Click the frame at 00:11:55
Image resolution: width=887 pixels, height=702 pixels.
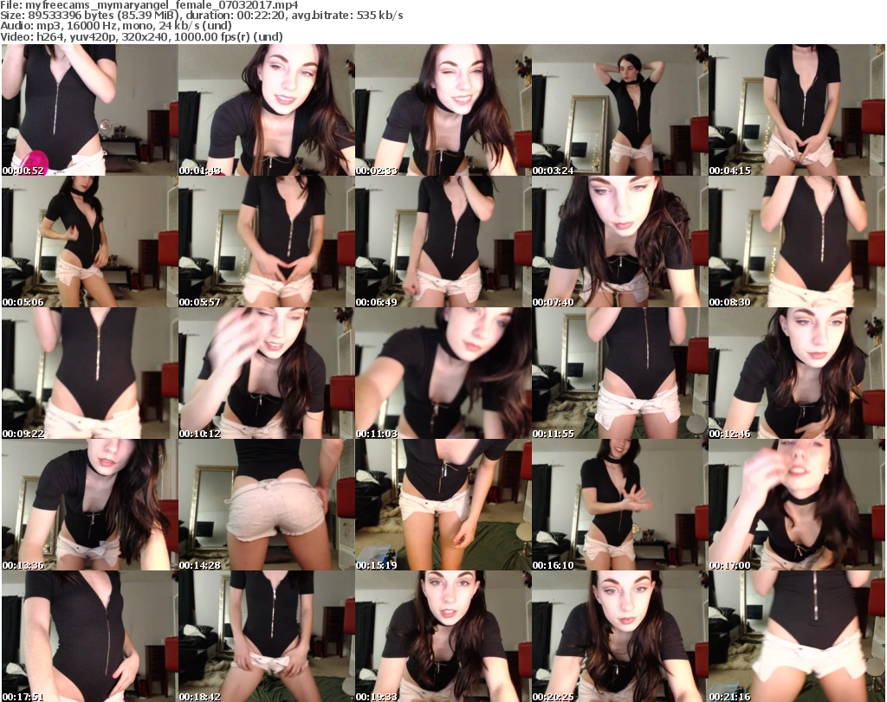[x=620, y=373]
